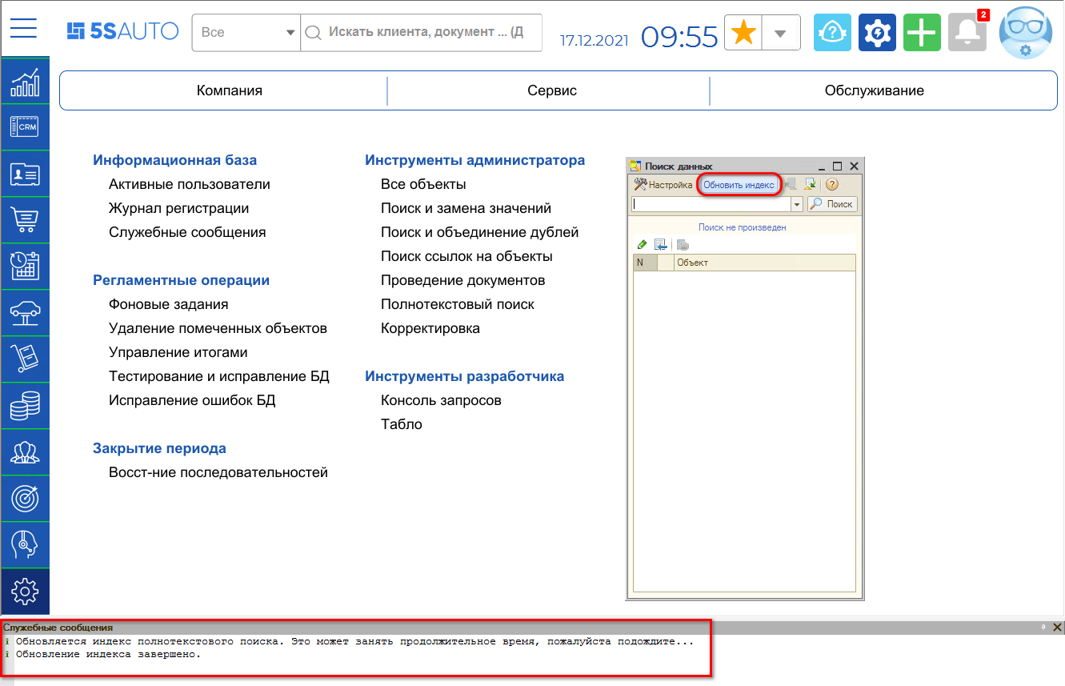Select the warehouse hand-truck icon in the sidebar
The image size is (1065, 686).
pos(25,359)
